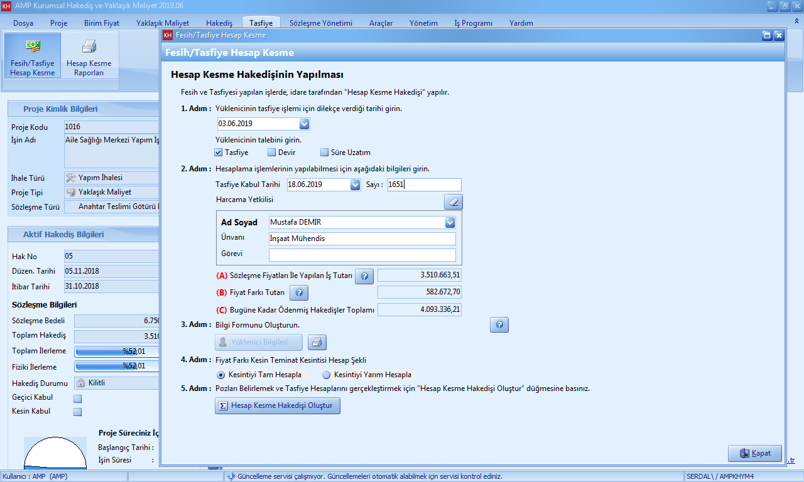
Task: Open the petition date 03.06.2019 dropdown
Action: coord(304,124)
